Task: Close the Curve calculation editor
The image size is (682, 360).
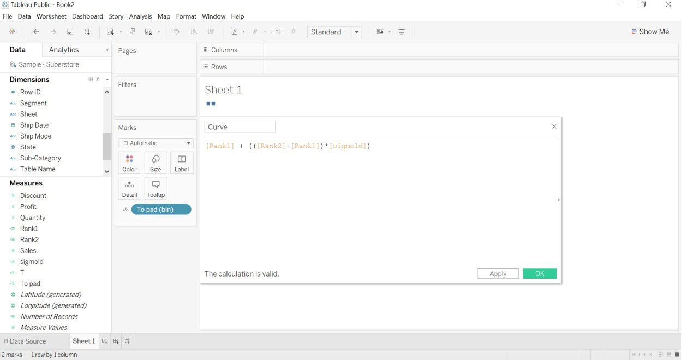Action: 554,127
